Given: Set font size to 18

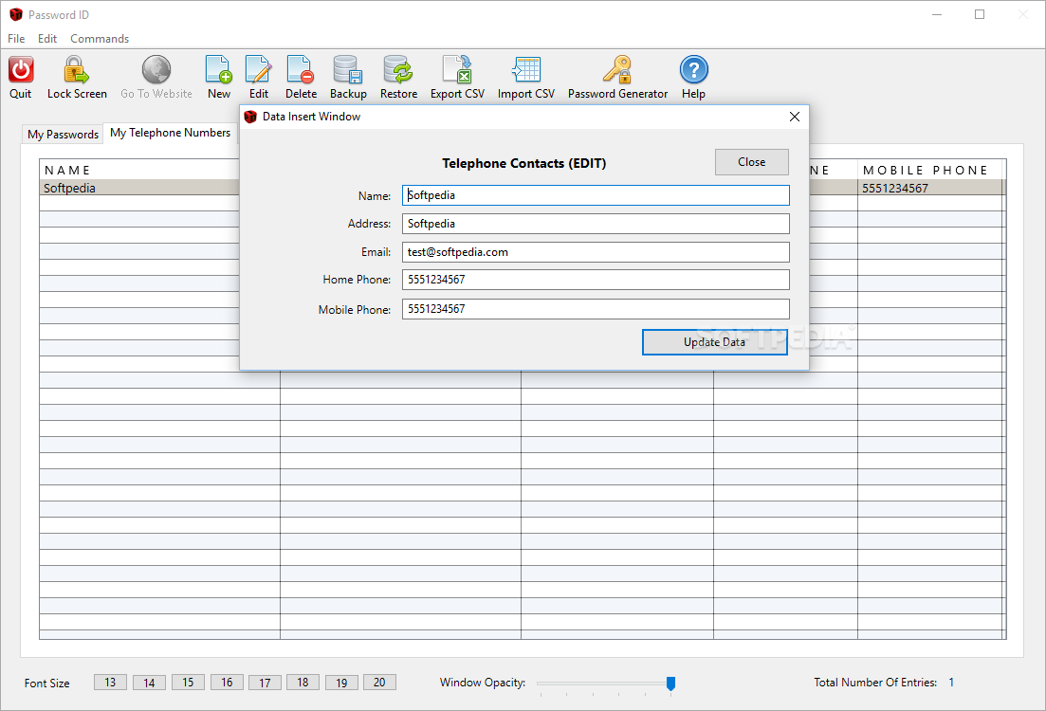Looking at the screenshot, I should 303,683.
